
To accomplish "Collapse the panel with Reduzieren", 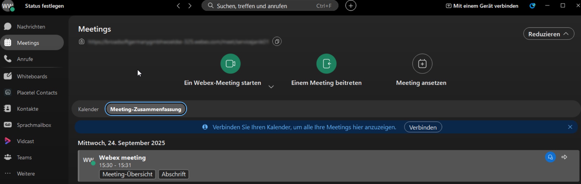I will (549, 34).
